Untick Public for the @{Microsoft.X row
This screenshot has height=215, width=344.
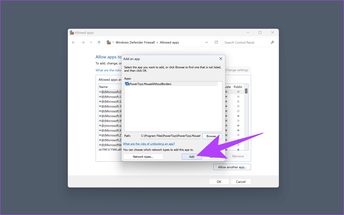pyautogui.click(x=238, y=130)
